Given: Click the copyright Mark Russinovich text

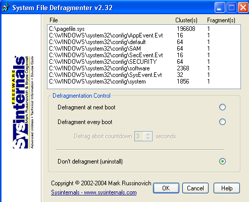Looking at the screenshot, I should tap(101, 183).
